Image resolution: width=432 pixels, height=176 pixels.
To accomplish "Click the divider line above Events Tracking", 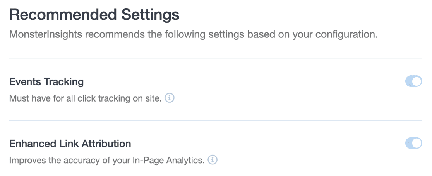I will (x=216, y=59).
